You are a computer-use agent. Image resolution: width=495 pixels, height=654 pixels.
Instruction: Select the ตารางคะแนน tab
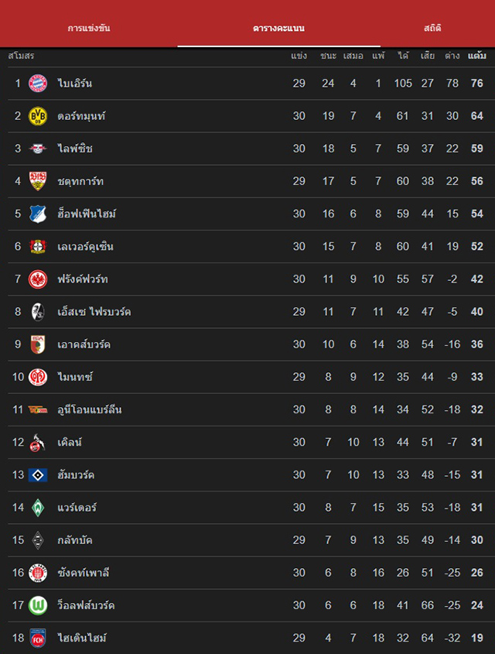[278, 28]
